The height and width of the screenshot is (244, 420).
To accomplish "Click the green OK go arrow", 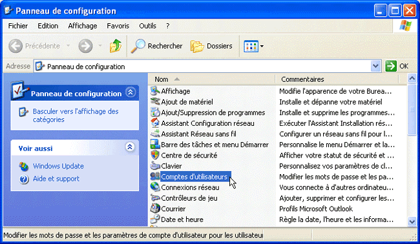I will pos(391,66).
